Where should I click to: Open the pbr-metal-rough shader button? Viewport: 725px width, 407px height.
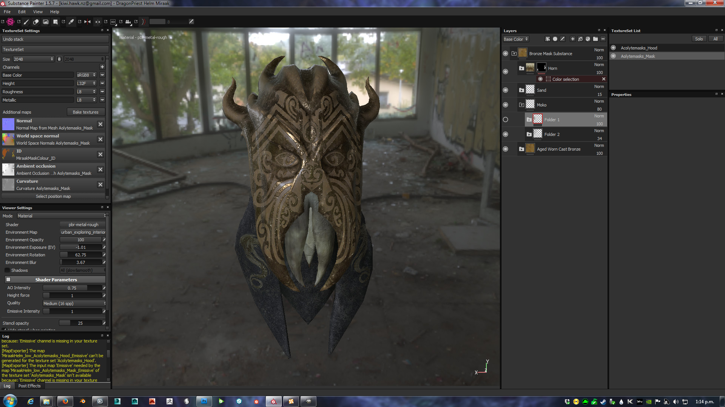[x=83, y=225]
